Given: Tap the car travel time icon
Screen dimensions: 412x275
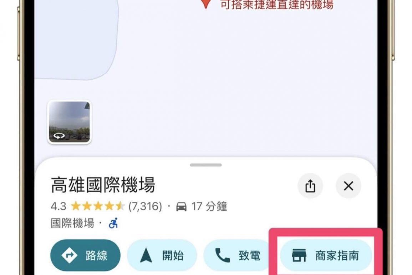Looking at the screenshot, I should [181, 206].
